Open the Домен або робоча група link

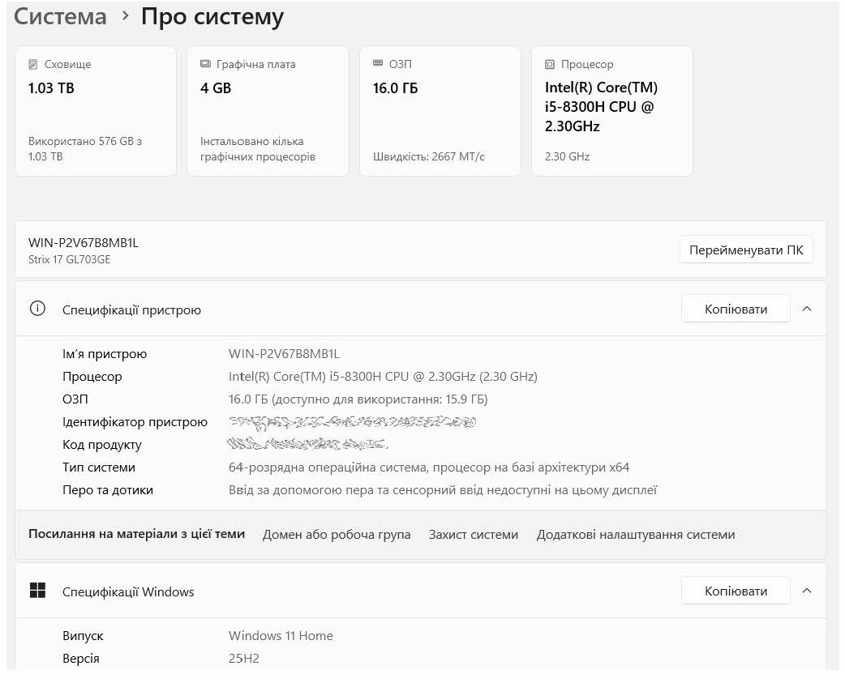click(337, 535)
